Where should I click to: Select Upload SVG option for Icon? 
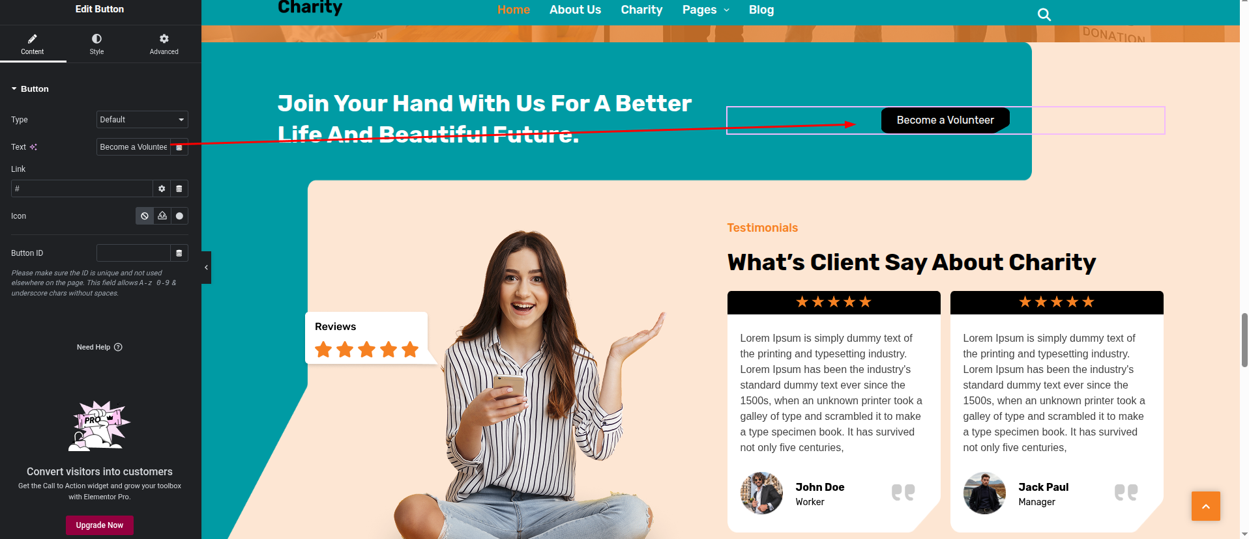tap(162, 216)
